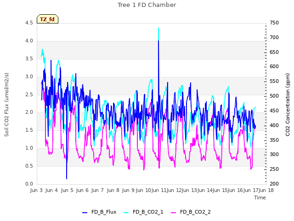Click the 1.0 left axis tick label
The image size is (294, 221).
click(x=29, y=148)
